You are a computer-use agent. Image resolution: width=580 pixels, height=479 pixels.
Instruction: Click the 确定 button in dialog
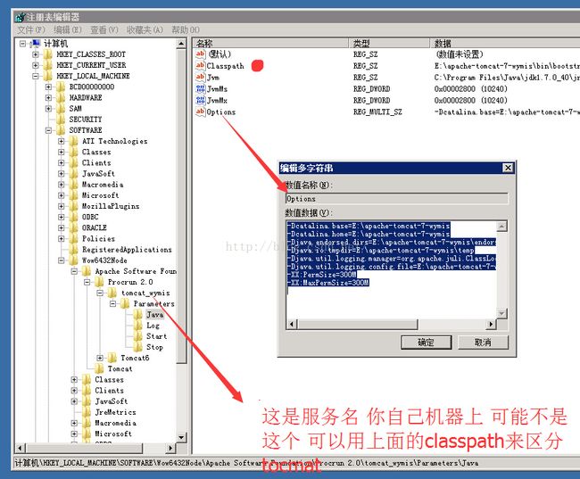tap(427, 343)
